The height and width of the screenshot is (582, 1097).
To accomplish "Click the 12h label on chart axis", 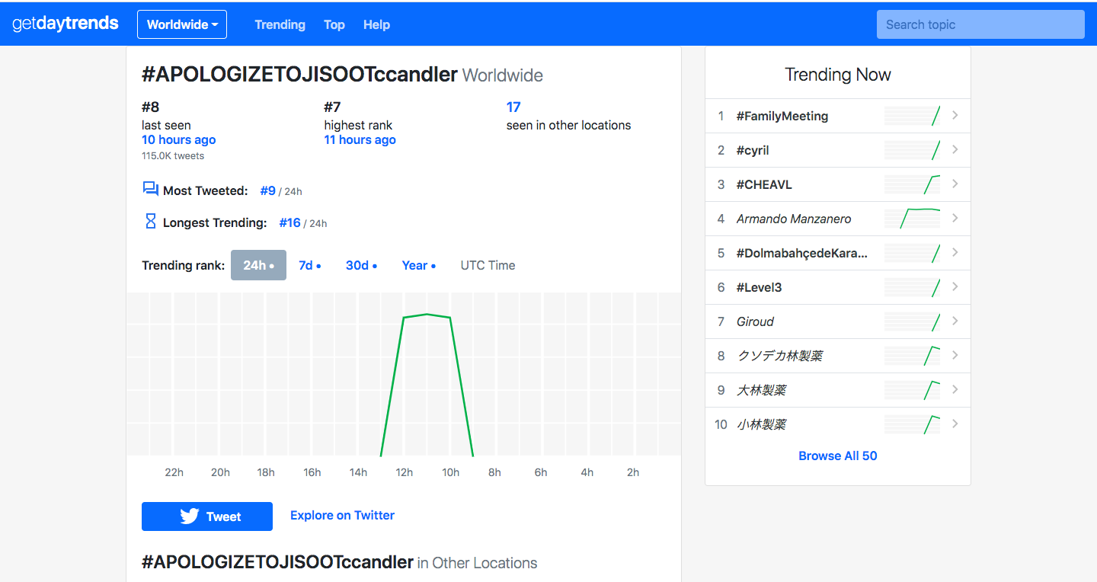I will click(405, 472).
